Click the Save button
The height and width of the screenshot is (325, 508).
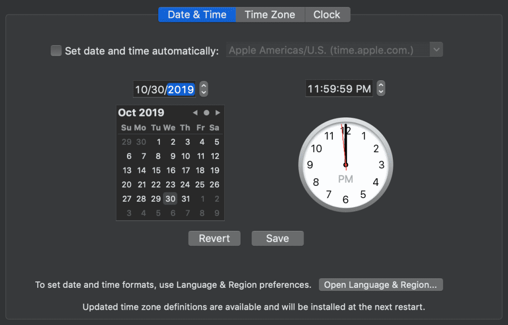(x=278, y=238)
